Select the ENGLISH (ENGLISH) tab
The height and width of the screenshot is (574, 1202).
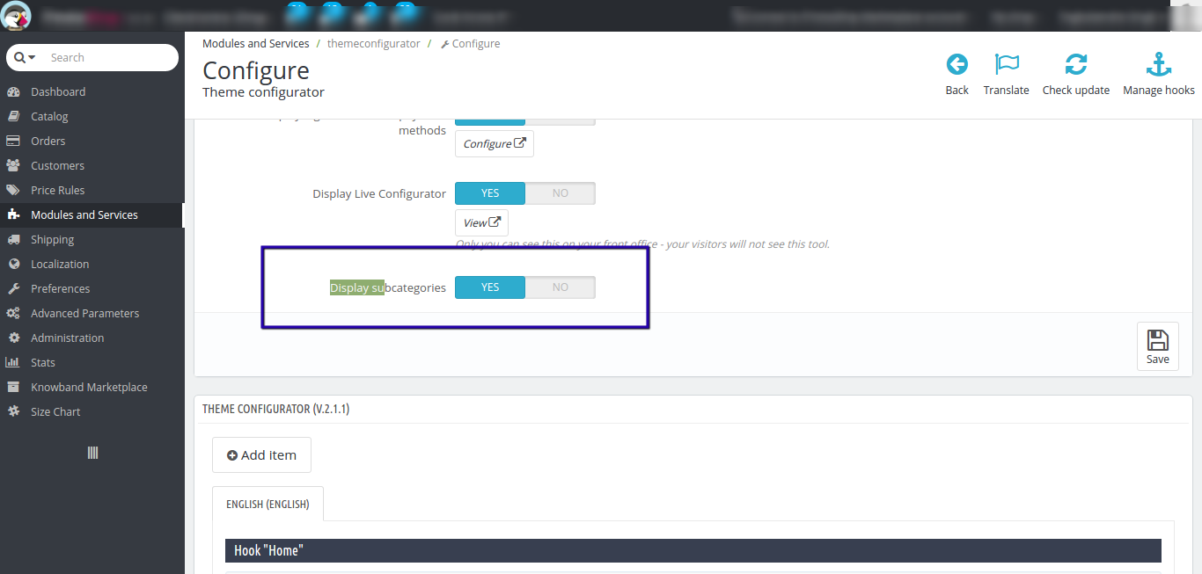click(x=268, y=505)
